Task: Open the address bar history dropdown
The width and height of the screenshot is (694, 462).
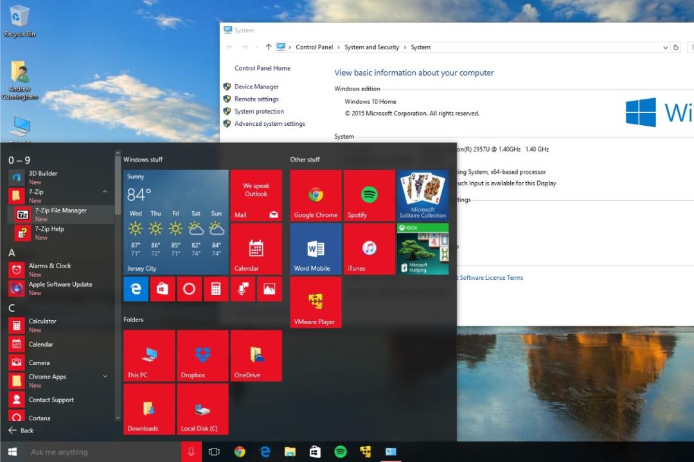Action: [x=665, y=47]
